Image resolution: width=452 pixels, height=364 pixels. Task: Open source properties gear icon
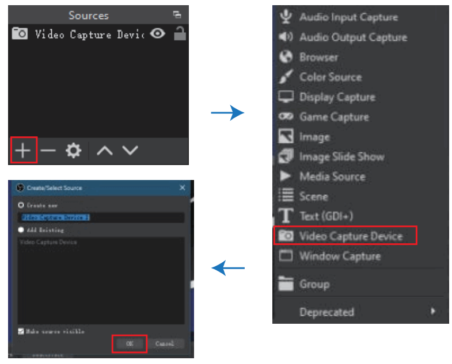[73, 150]
